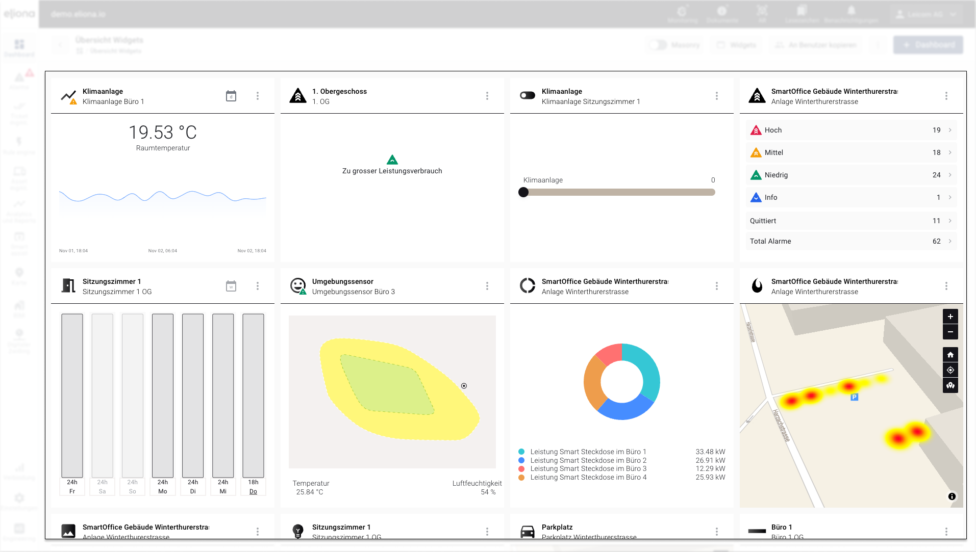Expand the Info alarms row chevron
The height and width of the screenshot is (552, 976).
[950, 197]
